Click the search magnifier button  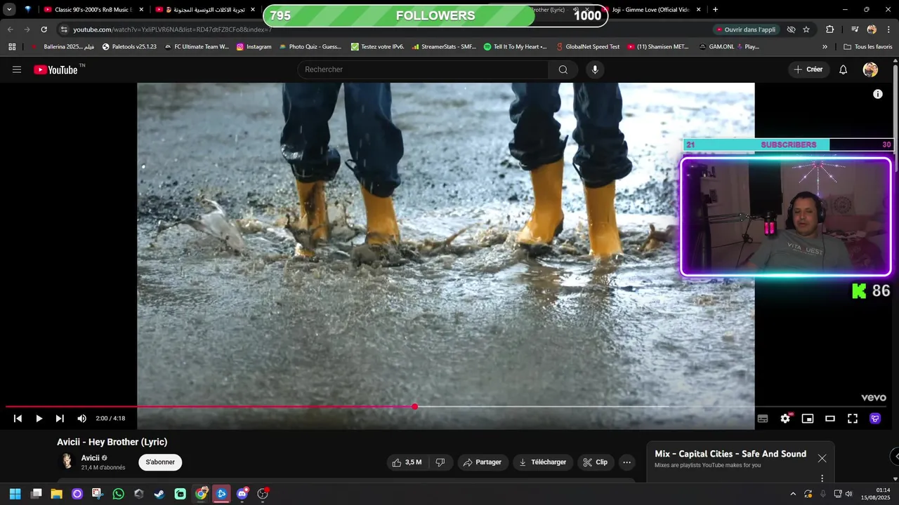tap(563, 69)
